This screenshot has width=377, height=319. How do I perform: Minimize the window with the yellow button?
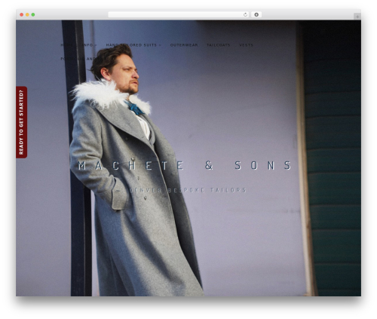coord(27,14)
